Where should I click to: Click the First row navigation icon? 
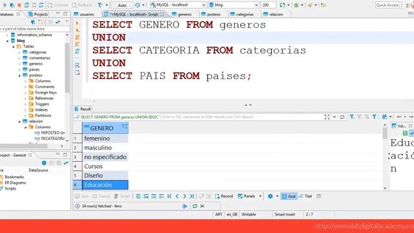169,196
